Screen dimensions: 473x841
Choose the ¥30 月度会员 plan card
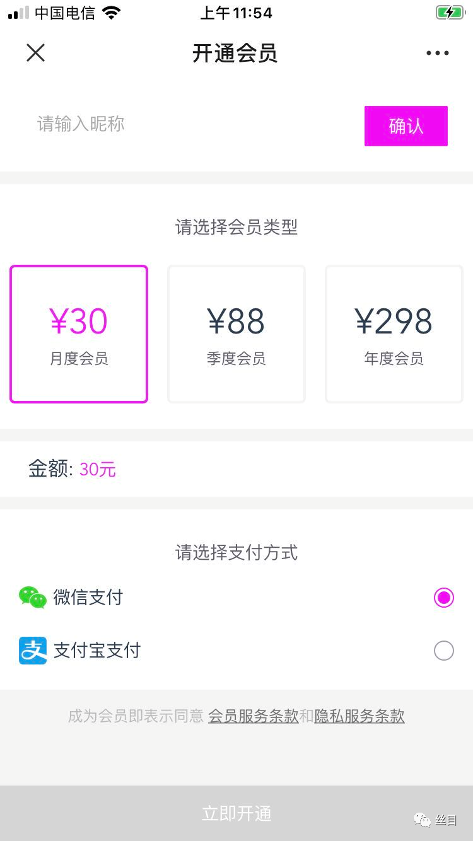pos(79,334)
